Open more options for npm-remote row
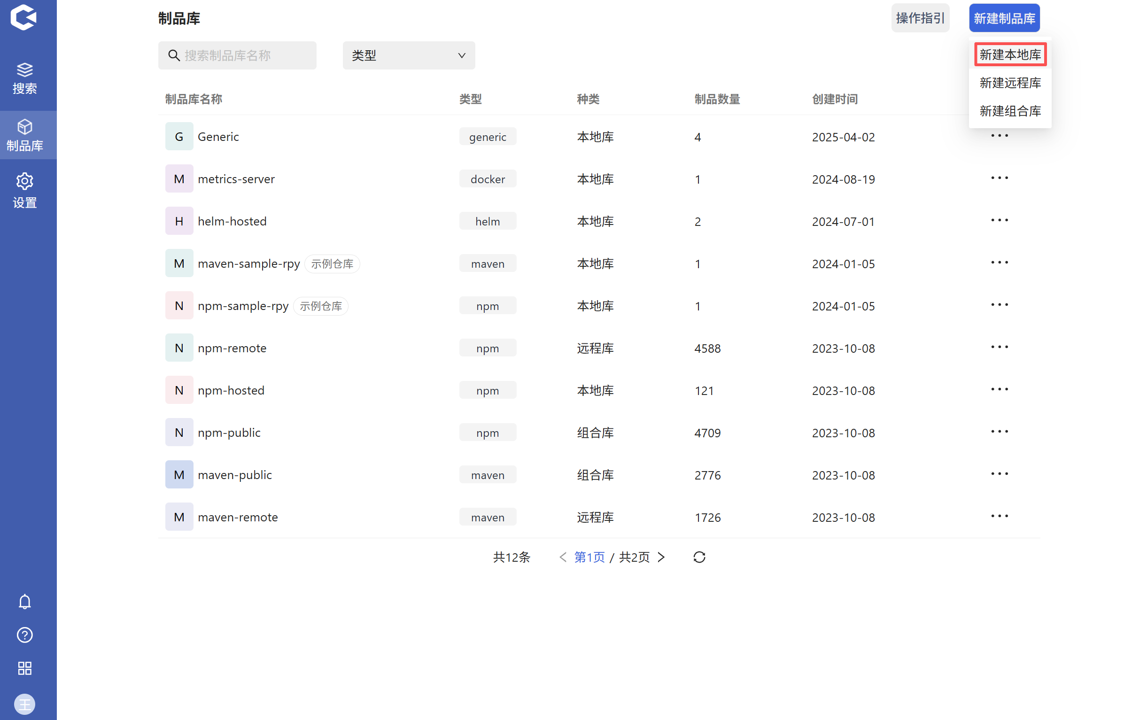The height and width of the screenshot is (720, 1124). (999, 347)
